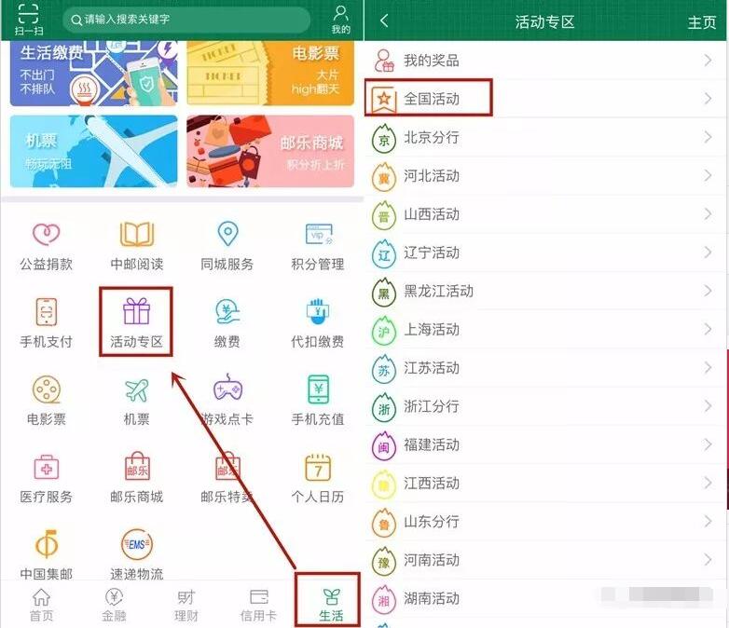The width and height of the screenshot is (729, 628).
Task: Go back from 活动专区 page
Action: click(384, 20)
